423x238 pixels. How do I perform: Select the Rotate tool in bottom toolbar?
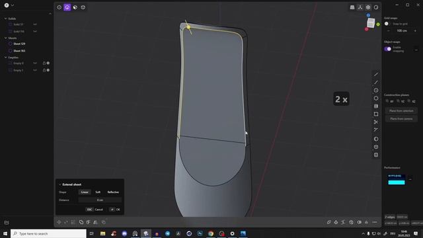tap(66, 222)
